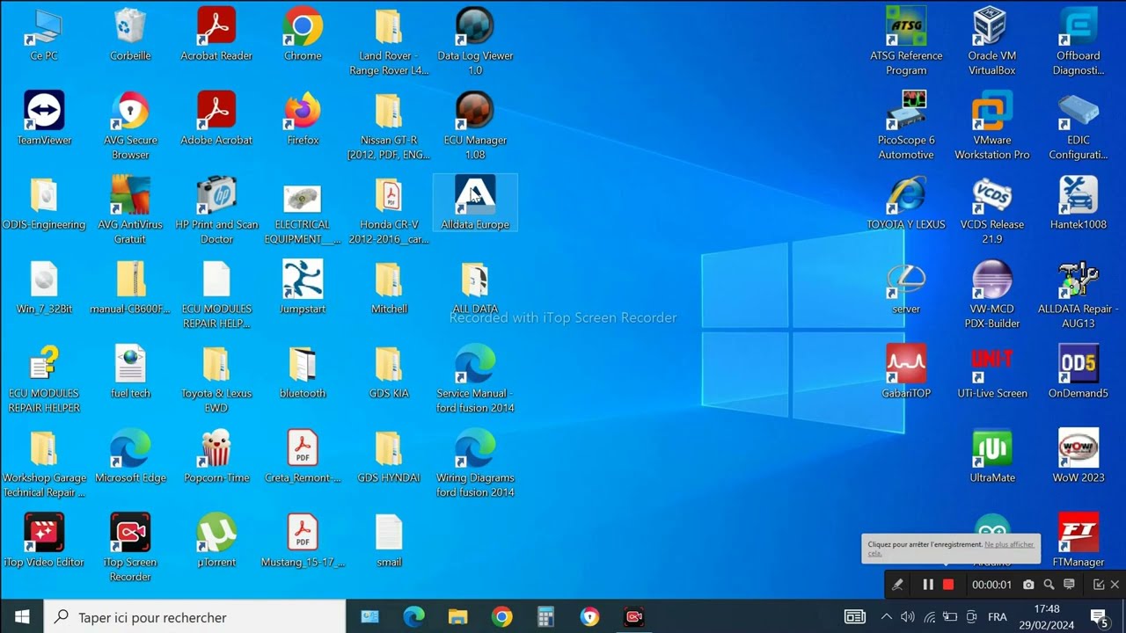1126x633 pixels.
Task: Open the Alldata Europe desktop shortcut
Action: click(x=475, y=203)
